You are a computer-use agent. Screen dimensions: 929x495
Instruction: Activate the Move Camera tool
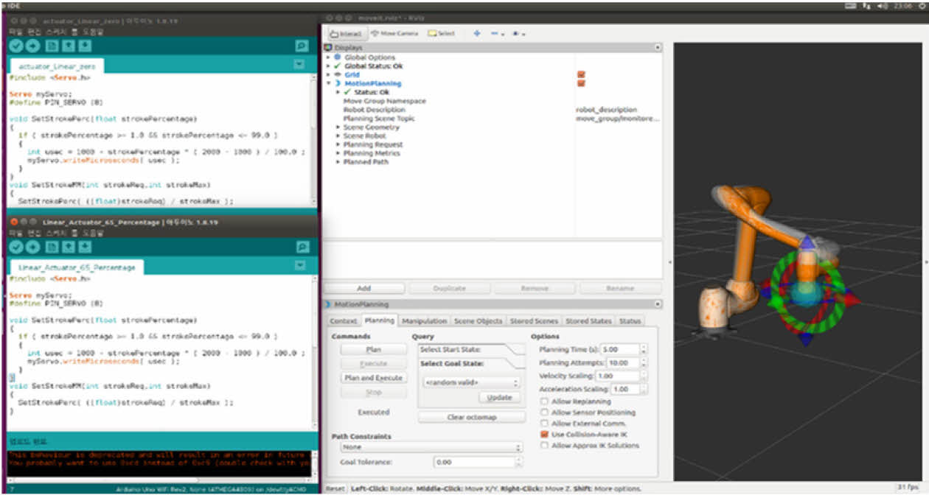pyautogui.click(x=394, y=34)
